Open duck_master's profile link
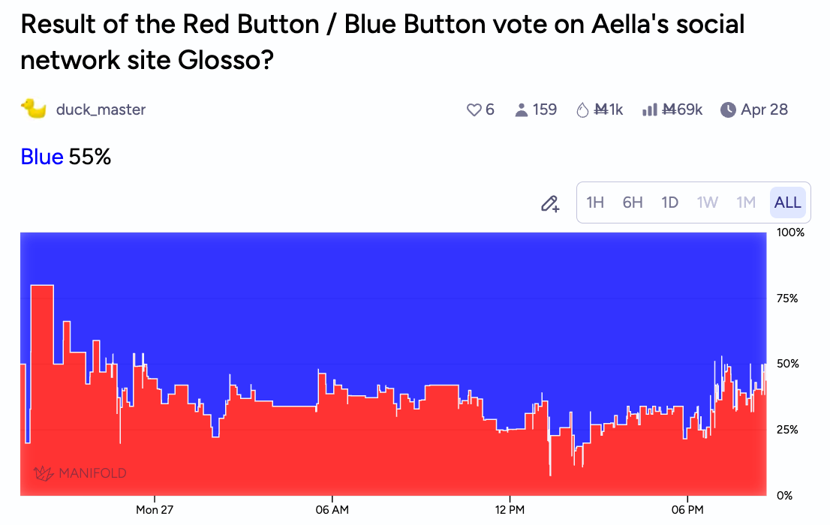Screen dimensions: 830x525 click(101, 110)
